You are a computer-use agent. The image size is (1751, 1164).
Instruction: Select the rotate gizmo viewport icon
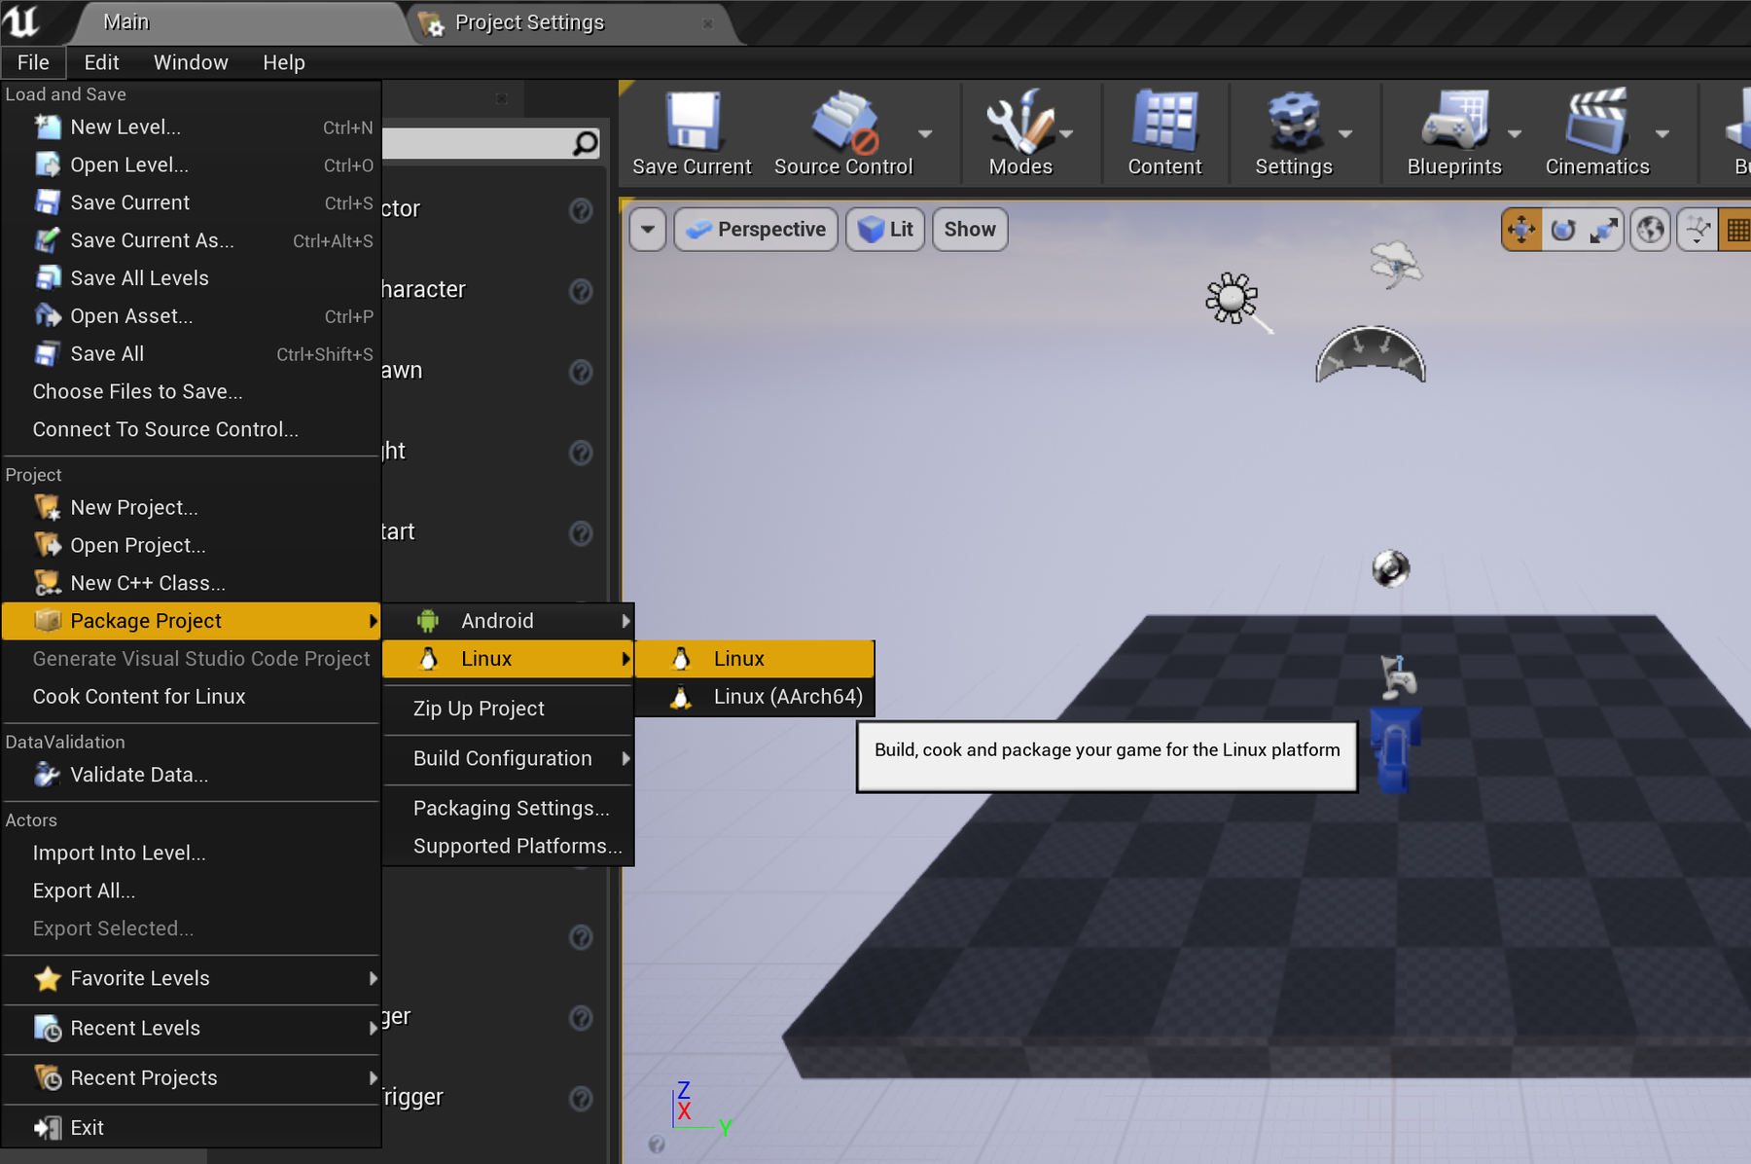[1563, 230]
